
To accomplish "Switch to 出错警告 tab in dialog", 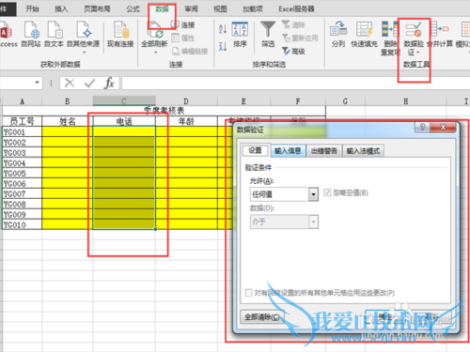I will [324, 151].
